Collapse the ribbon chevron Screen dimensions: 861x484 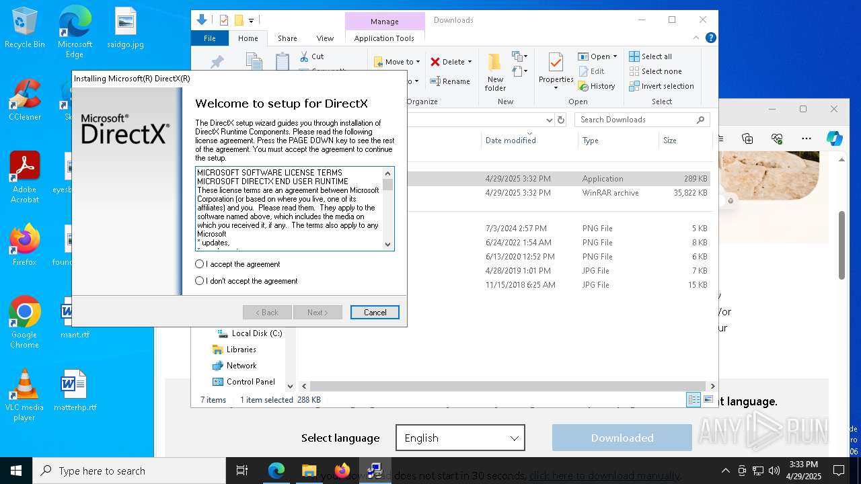pos(696,38)
